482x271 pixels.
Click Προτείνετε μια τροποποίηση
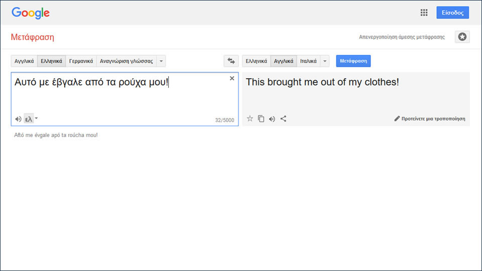(x=430, y=118)
